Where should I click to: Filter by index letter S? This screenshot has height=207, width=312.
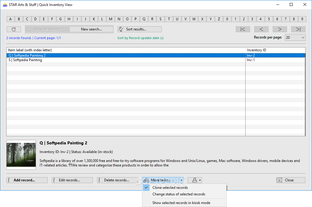[160, 19]
